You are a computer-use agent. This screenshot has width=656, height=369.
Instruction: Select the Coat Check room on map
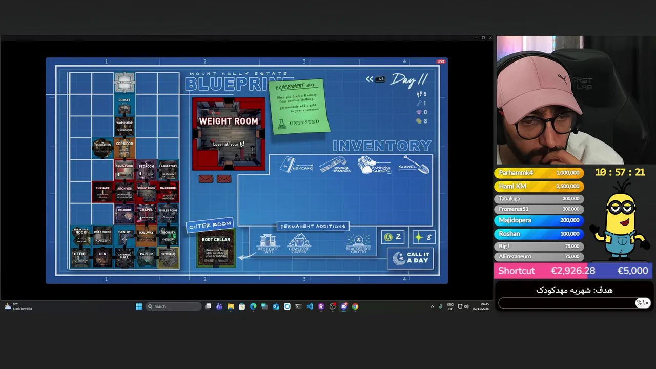[x=102, y=236]
